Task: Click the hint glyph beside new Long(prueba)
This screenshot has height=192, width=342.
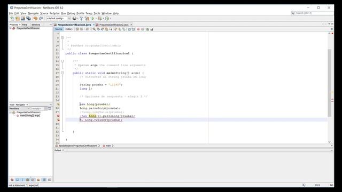Action: point(58,105)
